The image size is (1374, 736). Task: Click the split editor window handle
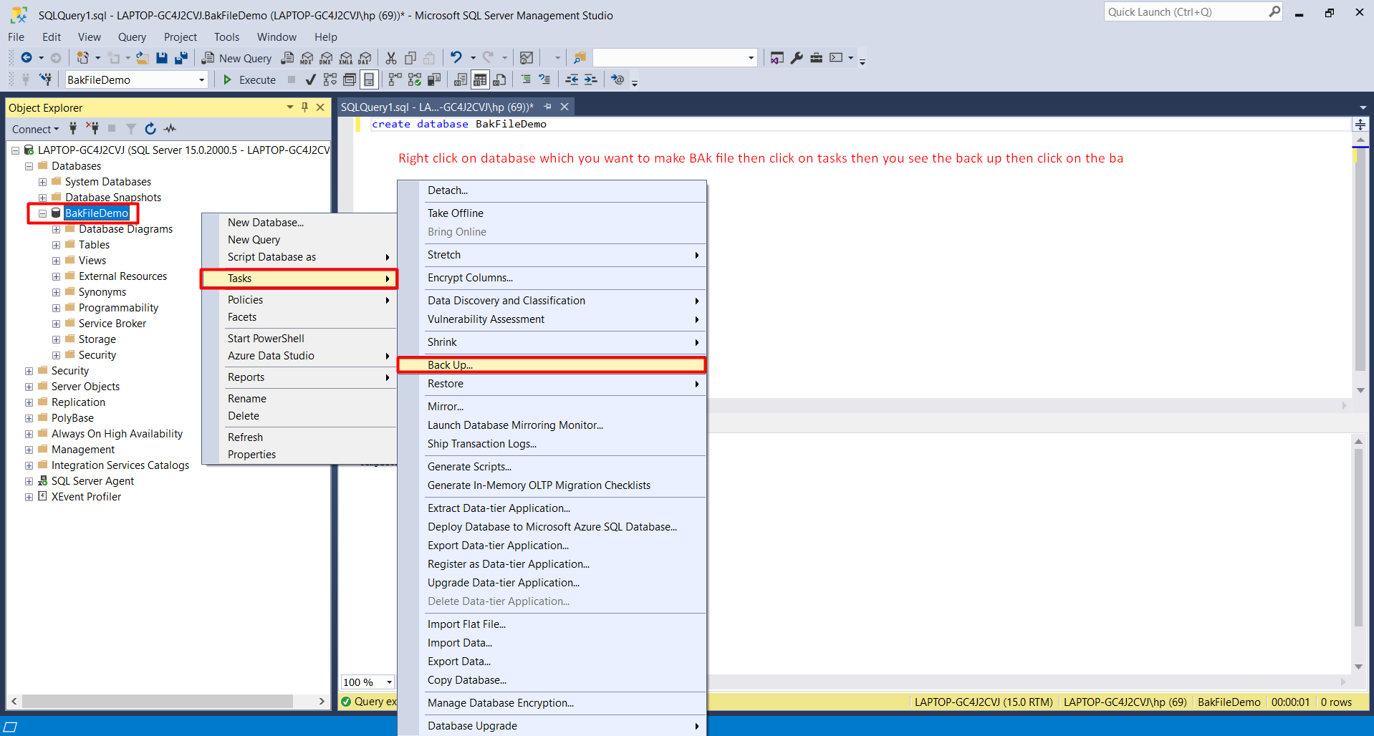(1360, 125)
